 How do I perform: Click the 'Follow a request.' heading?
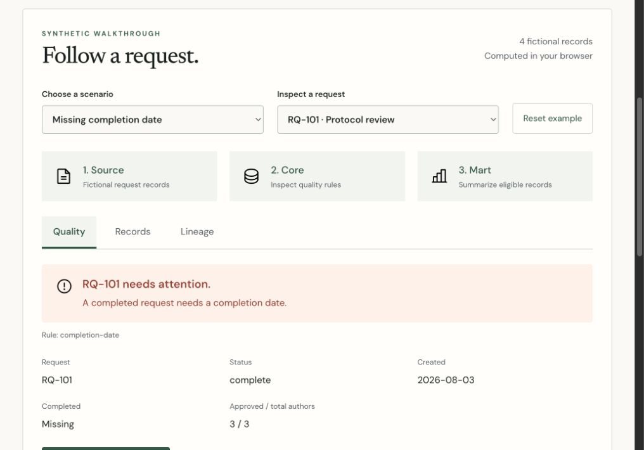point(120,56)
